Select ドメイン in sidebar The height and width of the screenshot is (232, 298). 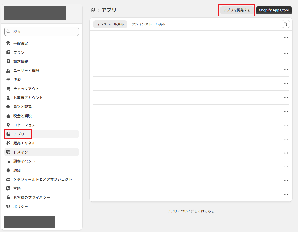(41, 152)
